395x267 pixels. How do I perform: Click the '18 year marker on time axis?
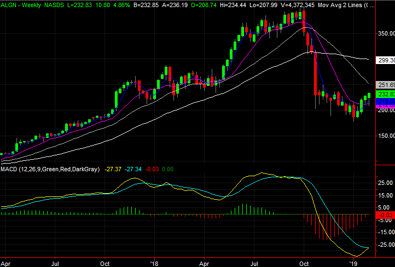point(154,264)
